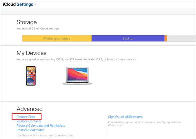This screenshot has height=139, width=196.
Task: Click the 'Use these options' restore note
Action: (47, 135)
